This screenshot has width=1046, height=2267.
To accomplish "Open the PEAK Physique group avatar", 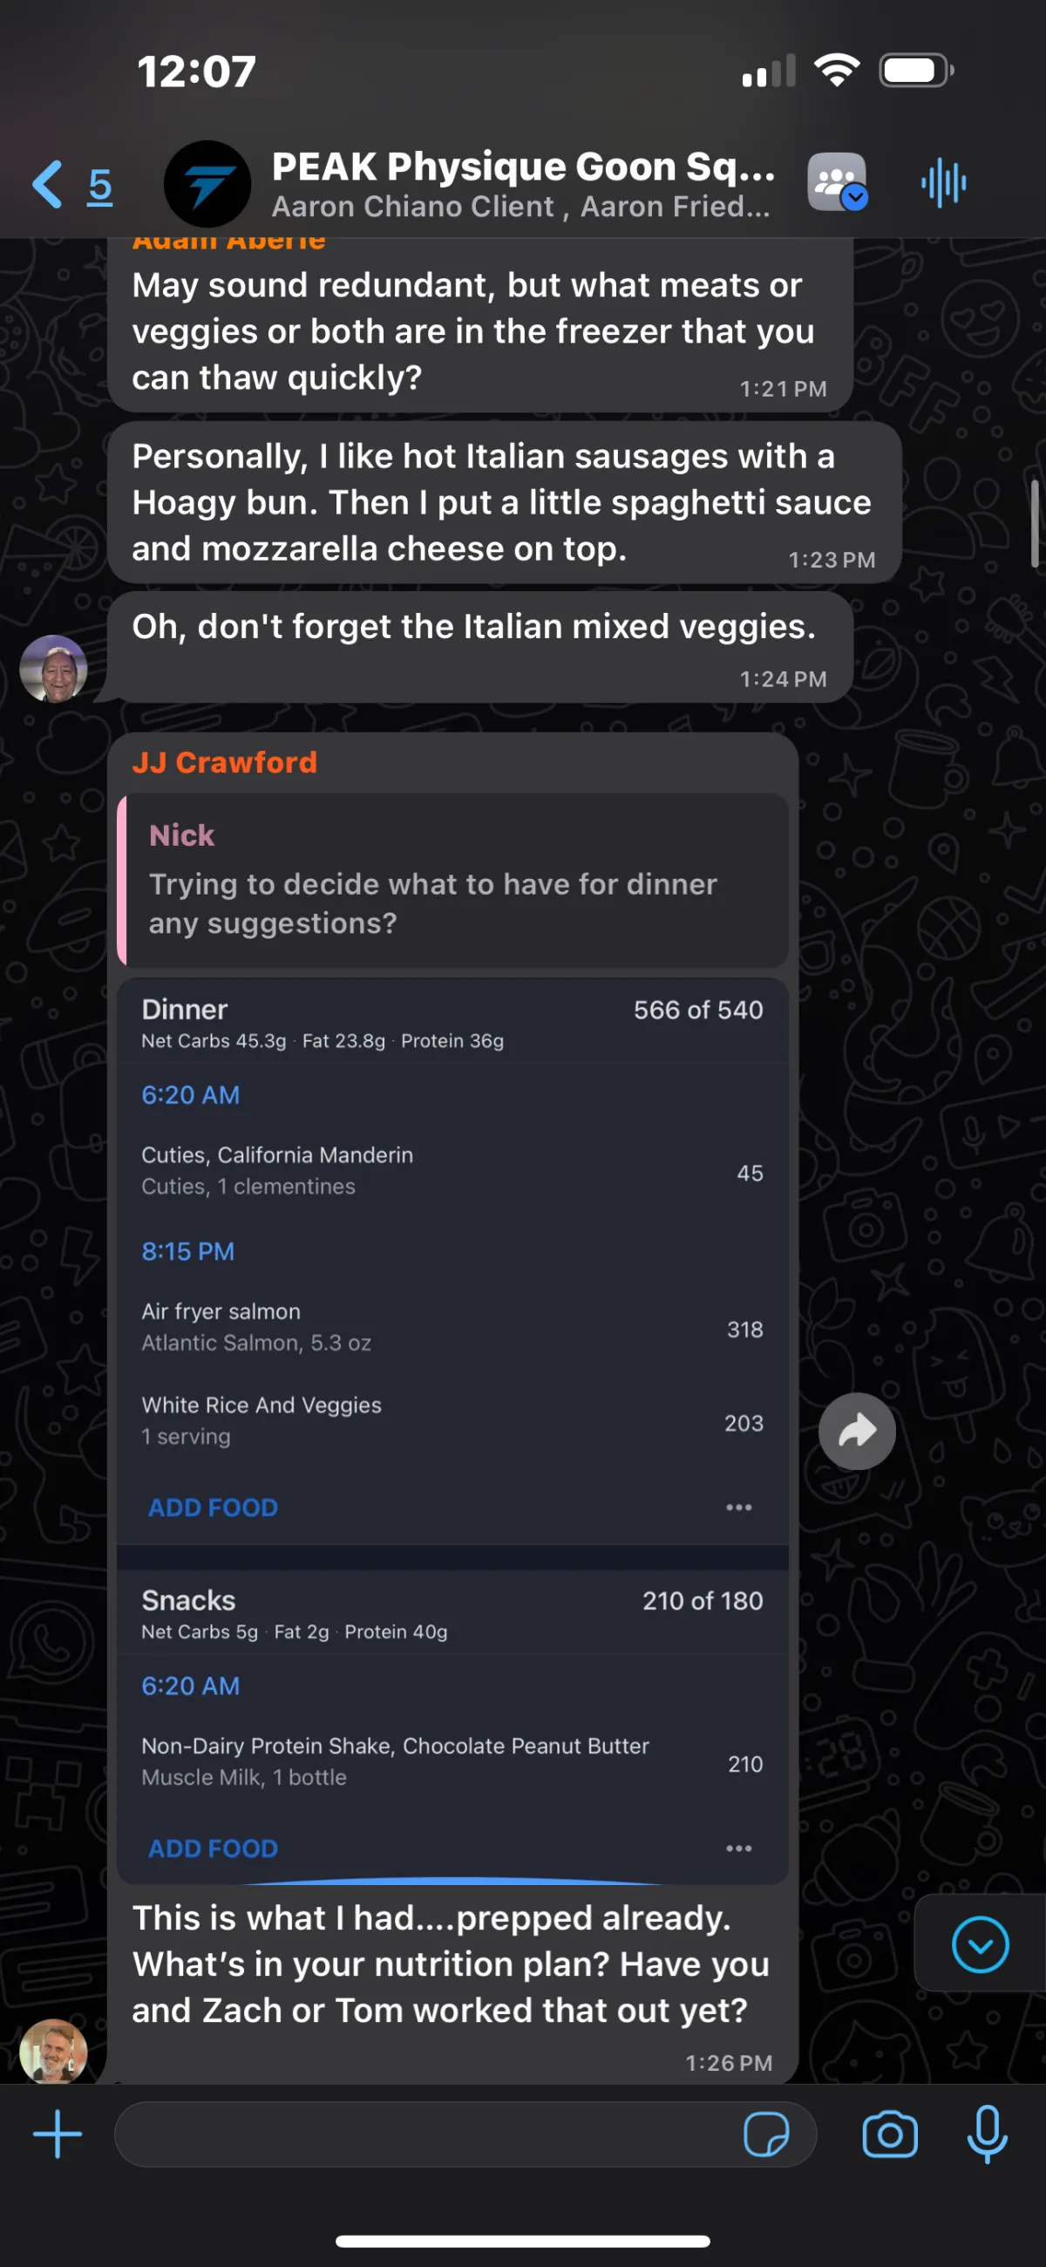I will 207,185.
